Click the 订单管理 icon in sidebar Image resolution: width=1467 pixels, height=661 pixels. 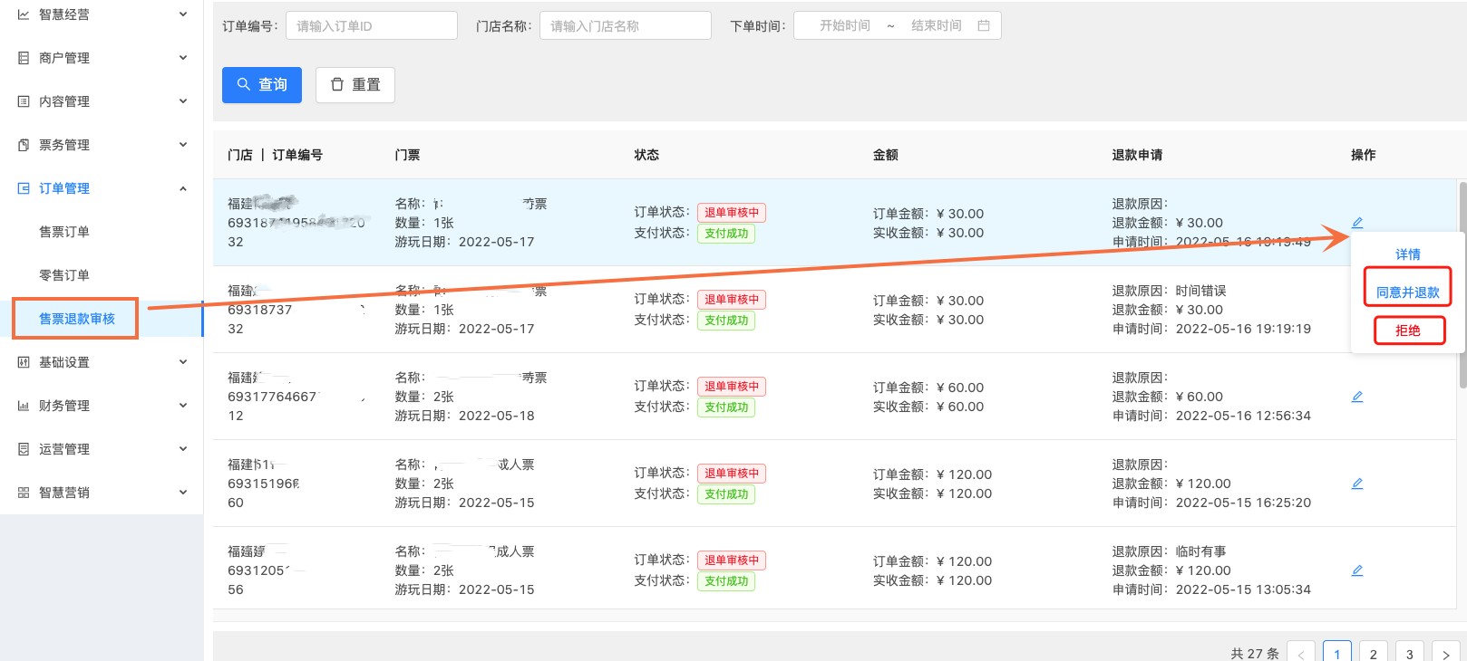[x=24, y=188]
